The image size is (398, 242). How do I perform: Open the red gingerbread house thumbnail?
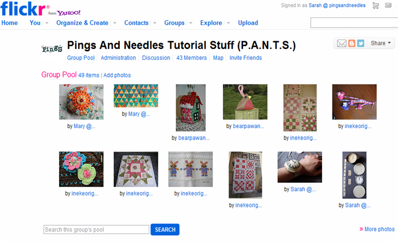191,108
